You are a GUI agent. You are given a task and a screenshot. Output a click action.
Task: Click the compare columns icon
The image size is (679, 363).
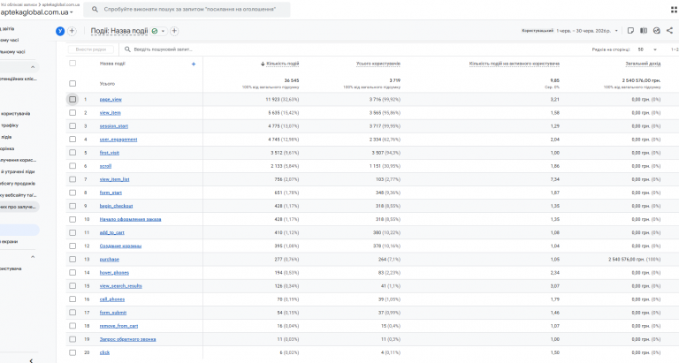(x=644, y=31)
